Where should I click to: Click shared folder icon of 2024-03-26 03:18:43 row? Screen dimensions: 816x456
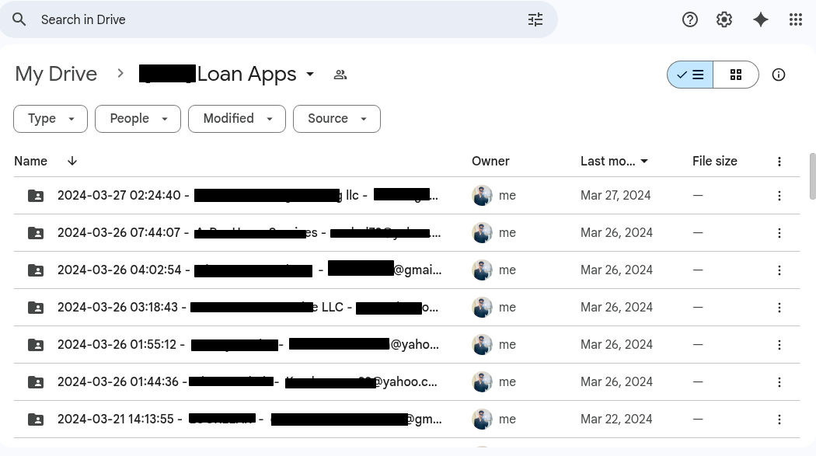36,308
